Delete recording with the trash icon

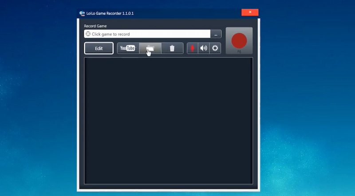[x=172, y=48]
